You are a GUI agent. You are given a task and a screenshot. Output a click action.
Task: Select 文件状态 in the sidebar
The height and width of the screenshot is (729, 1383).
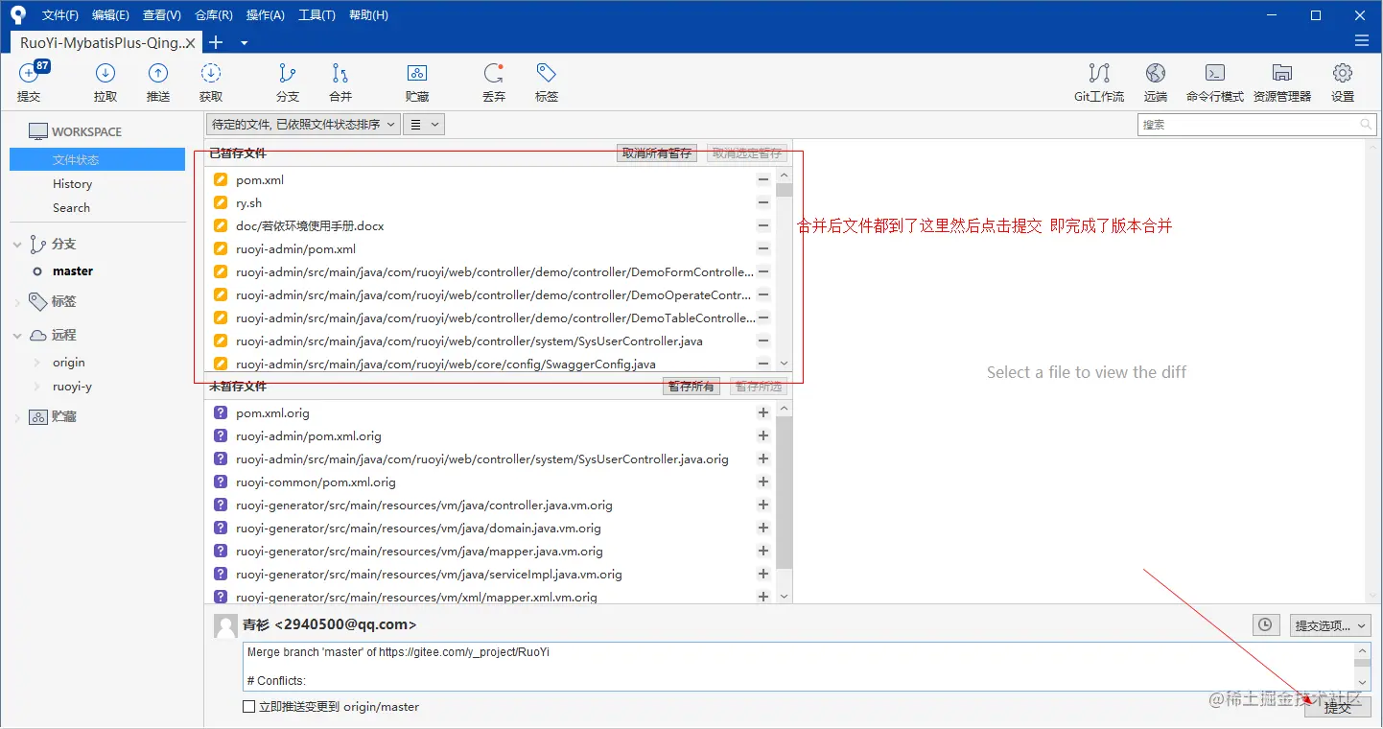pos(97,159)
